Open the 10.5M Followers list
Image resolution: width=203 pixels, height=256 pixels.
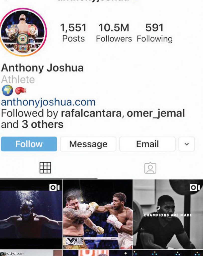[x=114, y=33]
